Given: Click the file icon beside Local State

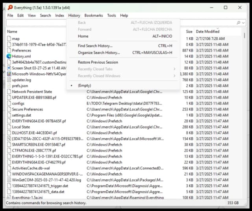Looking at the screenshot, I should 9,127.
